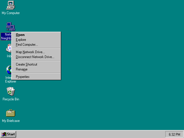Image resolution: width=184 pixels, height=138 pixels.
Task: Select Map Network Drive... option
Action: pos(37,52)
